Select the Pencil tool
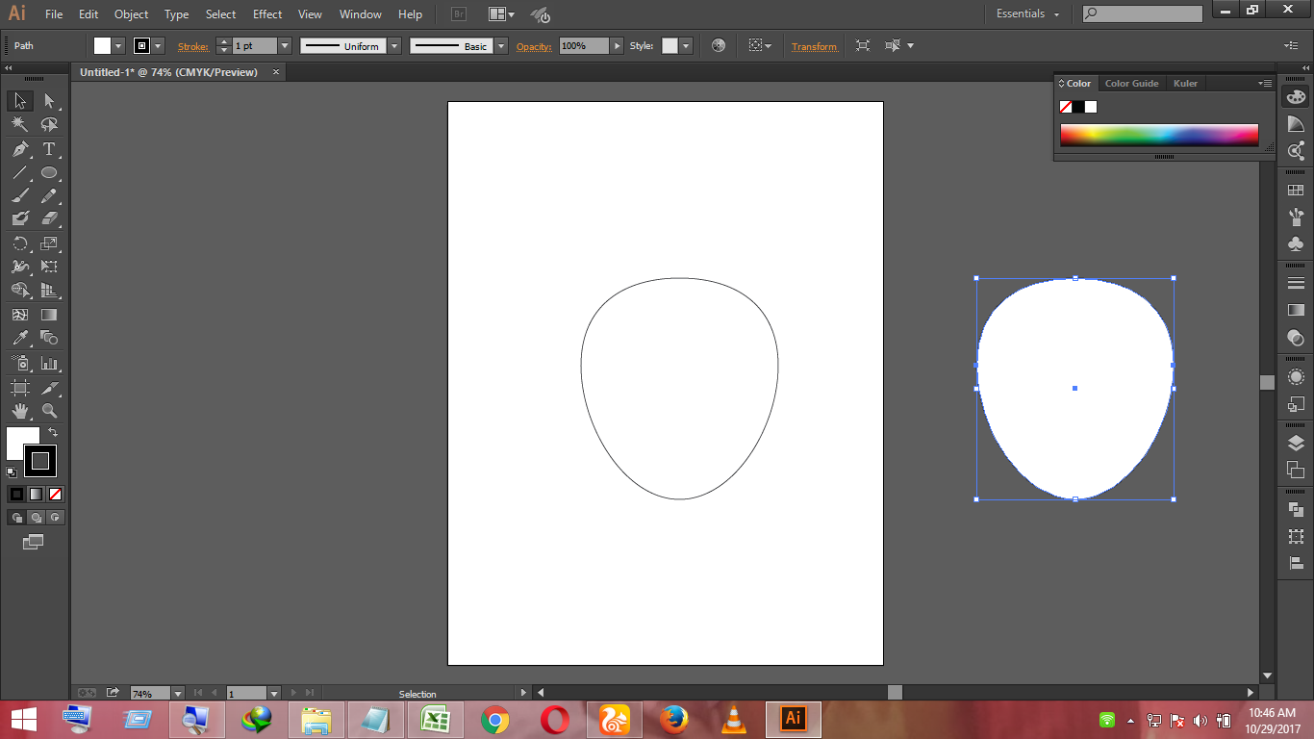This screenshot has width=1314, height=739. [x=49, y=196]
